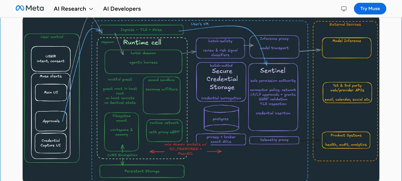Click the 'L4/L7 approvals + grants' text
This screenshot has width=402, height=181.
click(273, 95)
